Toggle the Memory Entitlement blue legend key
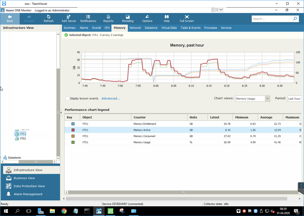Screen dimensions: 304x216 point(73,124)
